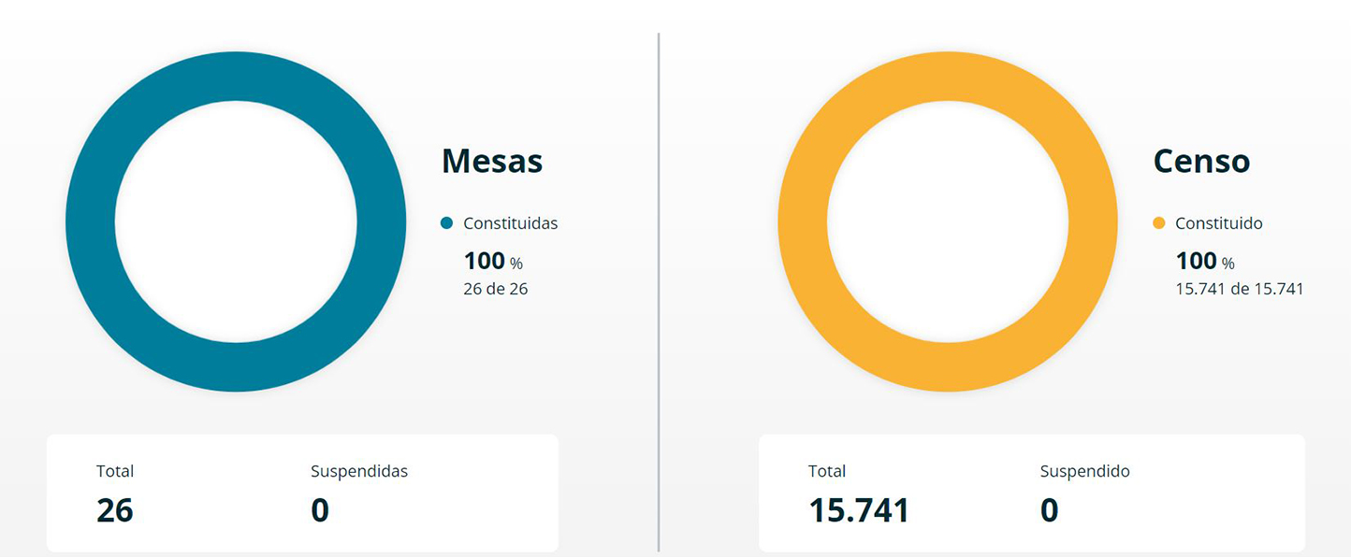Click the Suspendido value 0
Viewport: 1351px width, 557px height.
point(1049,510)
